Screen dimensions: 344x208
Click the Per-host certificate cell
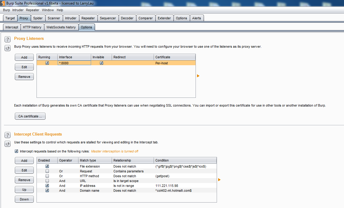(x=174, y=63)
